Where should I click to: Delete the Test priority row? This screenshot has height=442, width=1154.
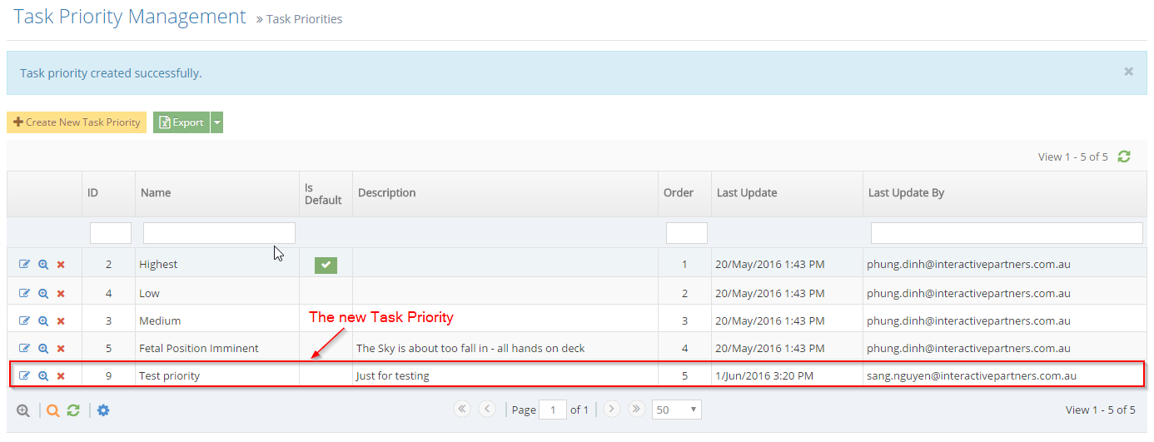[61, 376]
